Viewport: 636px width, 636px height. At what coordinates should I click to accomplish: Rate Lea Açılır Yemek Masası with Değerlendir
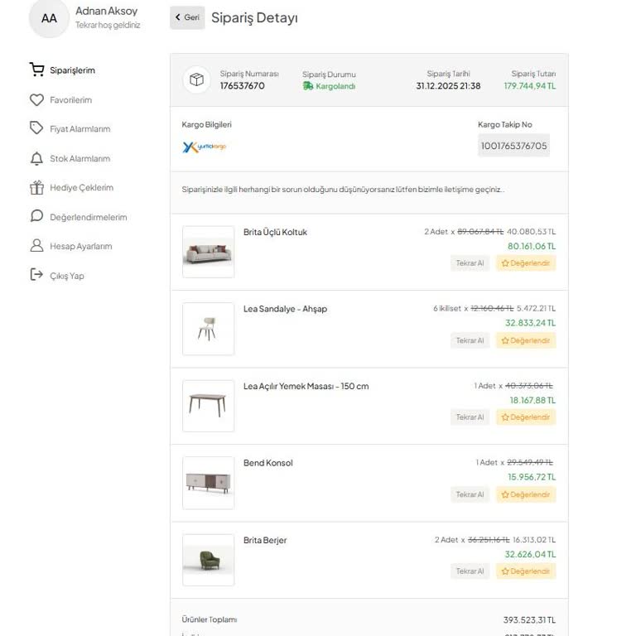click(526, 417)
